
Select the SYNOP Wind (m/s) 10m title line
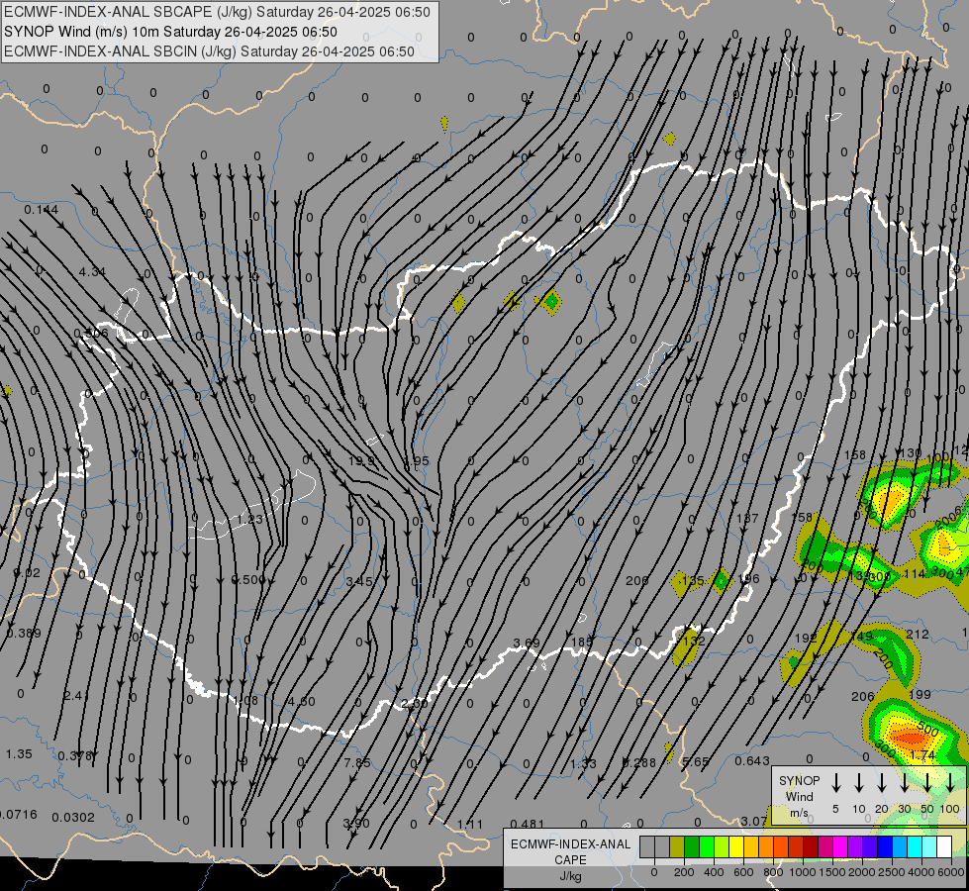coord(170,32)
